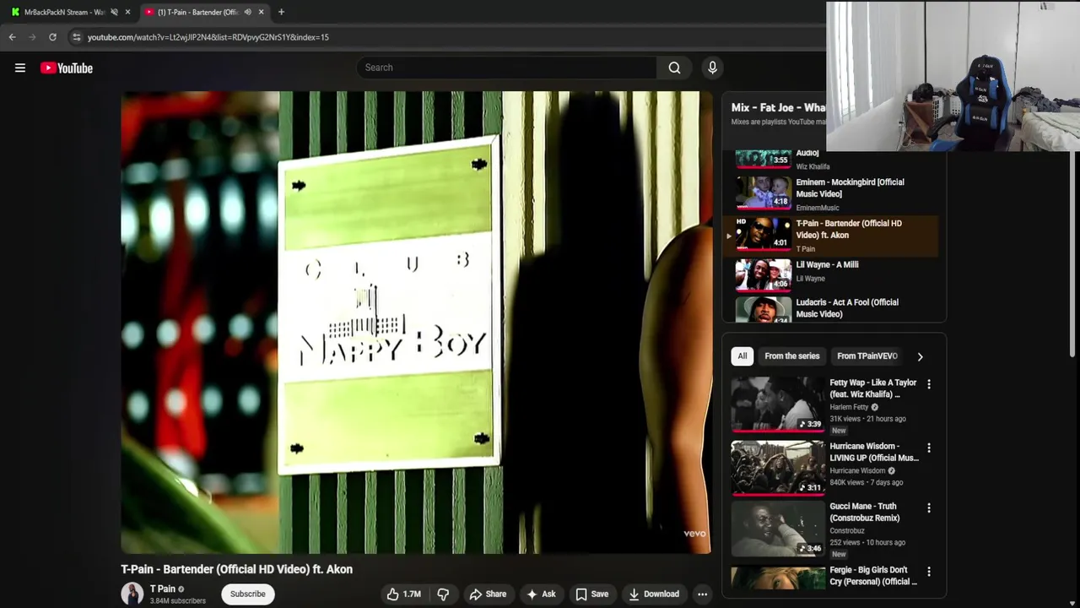This screenshot has width=1080, height=608.
Task: Open the Constrobuz channel name
Action: click(847, 531)
